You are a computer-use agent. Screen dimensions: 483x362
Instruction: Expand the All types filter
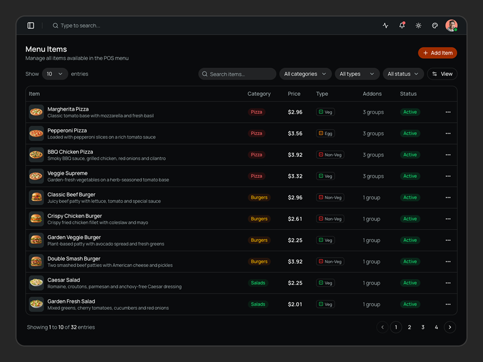(x=357, y=74)
